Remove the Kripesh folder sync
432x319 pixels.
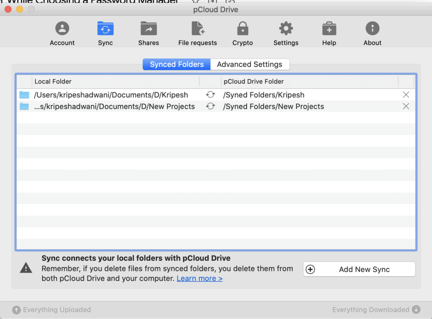pyautogui.click(x=406, y=95)
